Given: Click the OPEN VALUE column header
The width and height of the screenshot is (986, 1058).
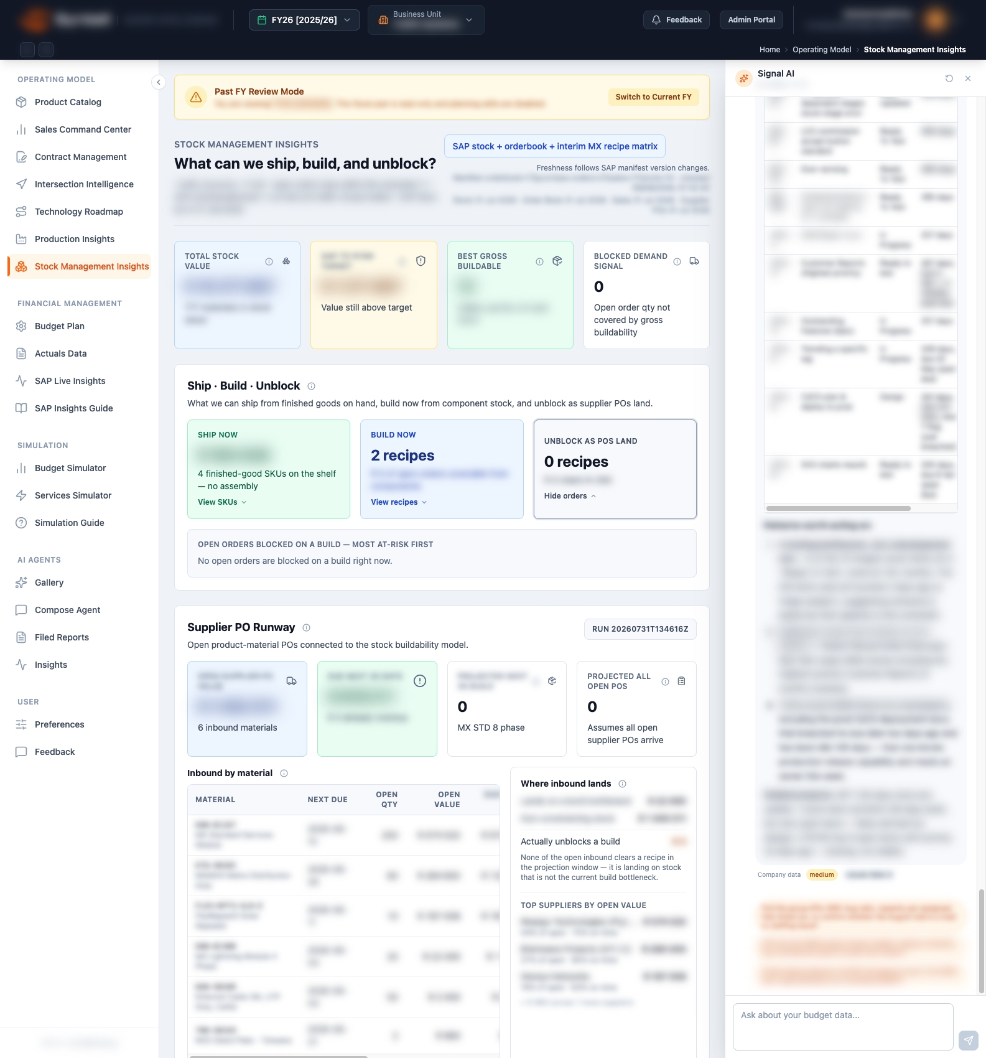Looking at the screenshot, I should tap(448, 800).
